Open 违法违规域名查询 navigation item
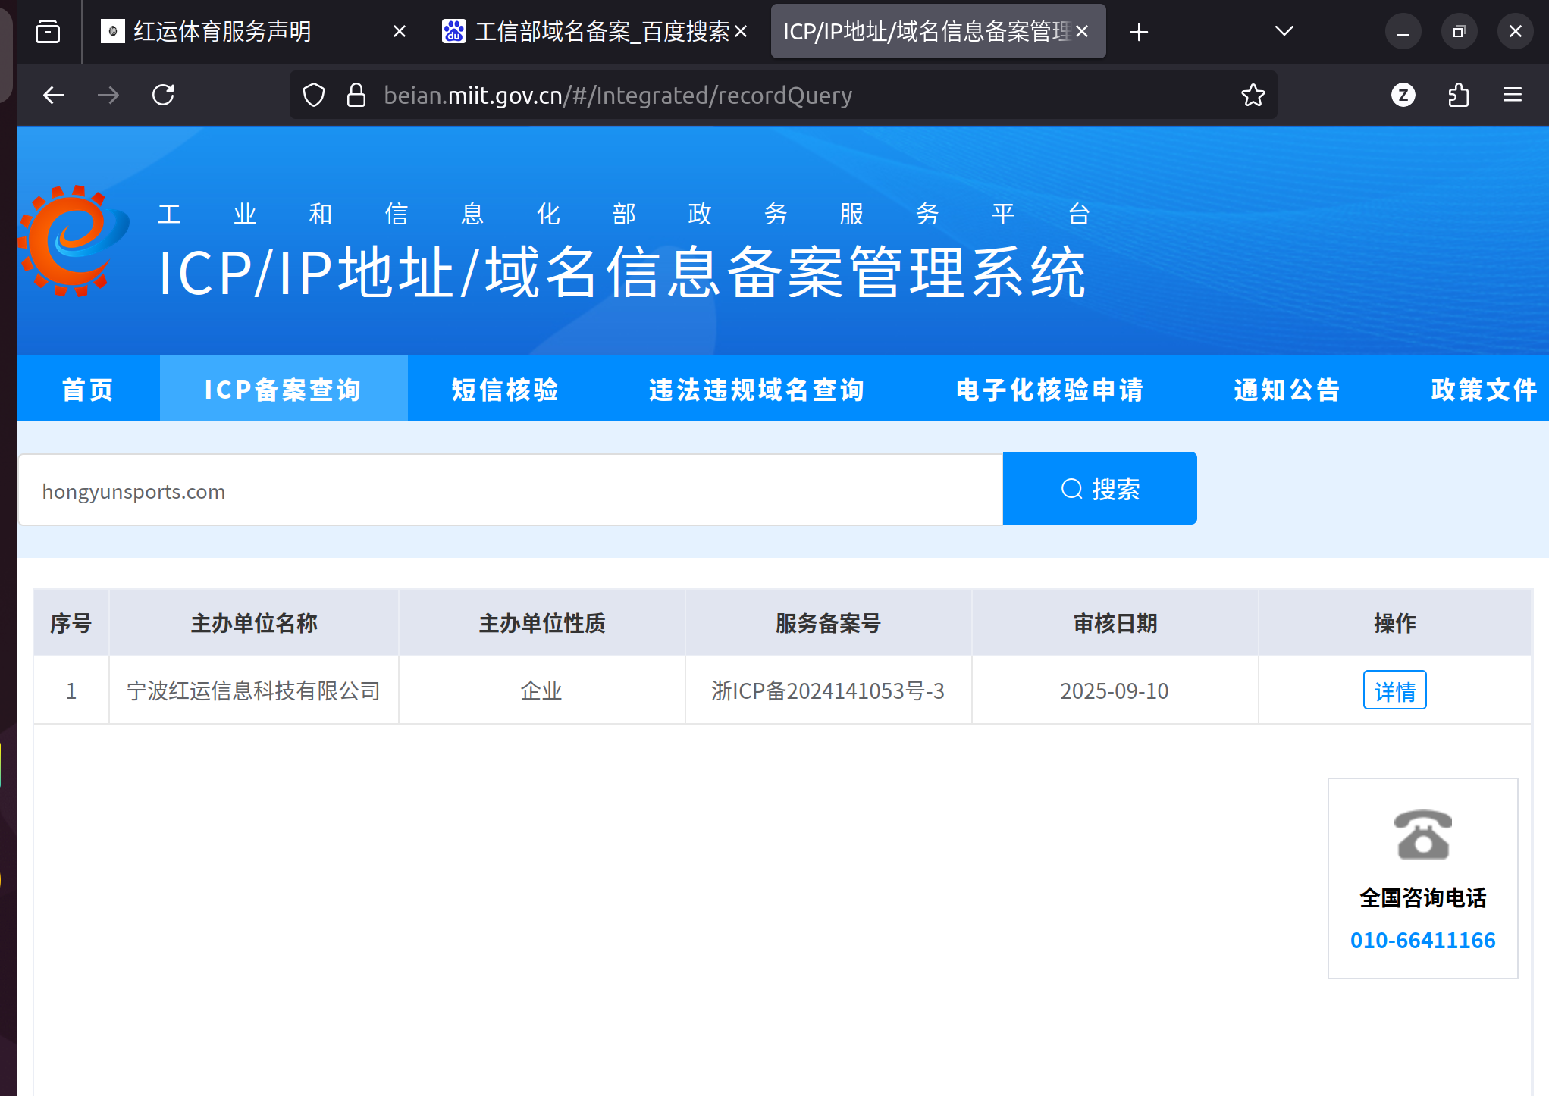This screenshot has height=1096, width=1549. (x=757, y=390)
